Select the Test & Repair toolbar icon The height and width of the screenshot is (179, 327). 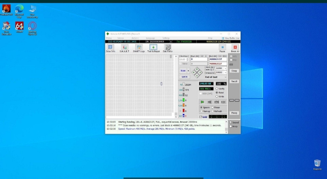tap(153, 48)
